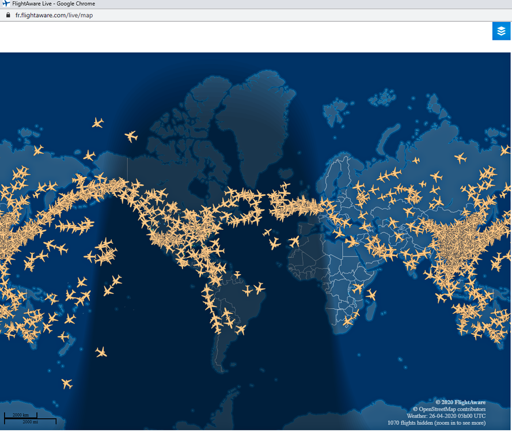
Task: Pick the lone airplane in the mid-Atlantic
Action: pos(267,232)
